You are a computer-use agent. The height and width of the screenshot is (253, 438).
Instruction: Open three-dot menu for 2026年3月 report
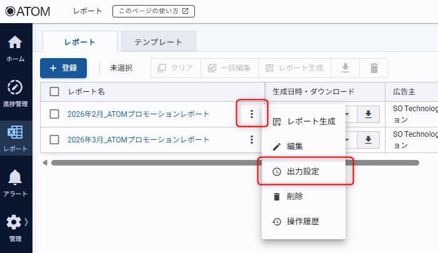(251, 139)
